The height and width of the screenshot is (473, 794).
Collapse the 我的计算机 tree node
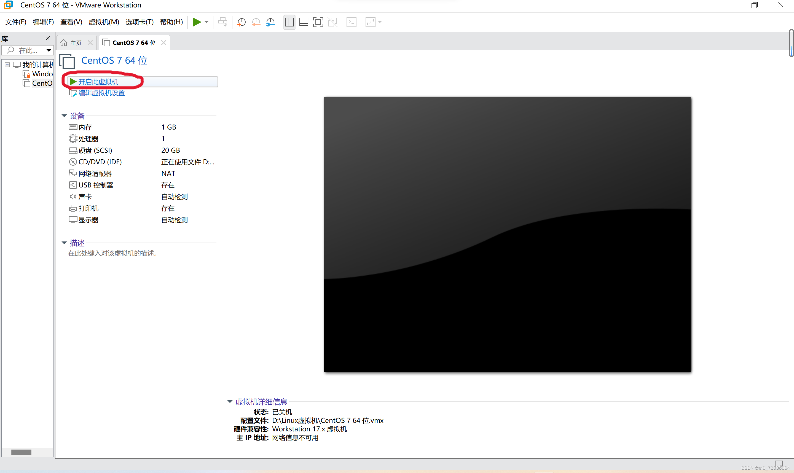tap(7, 65)
